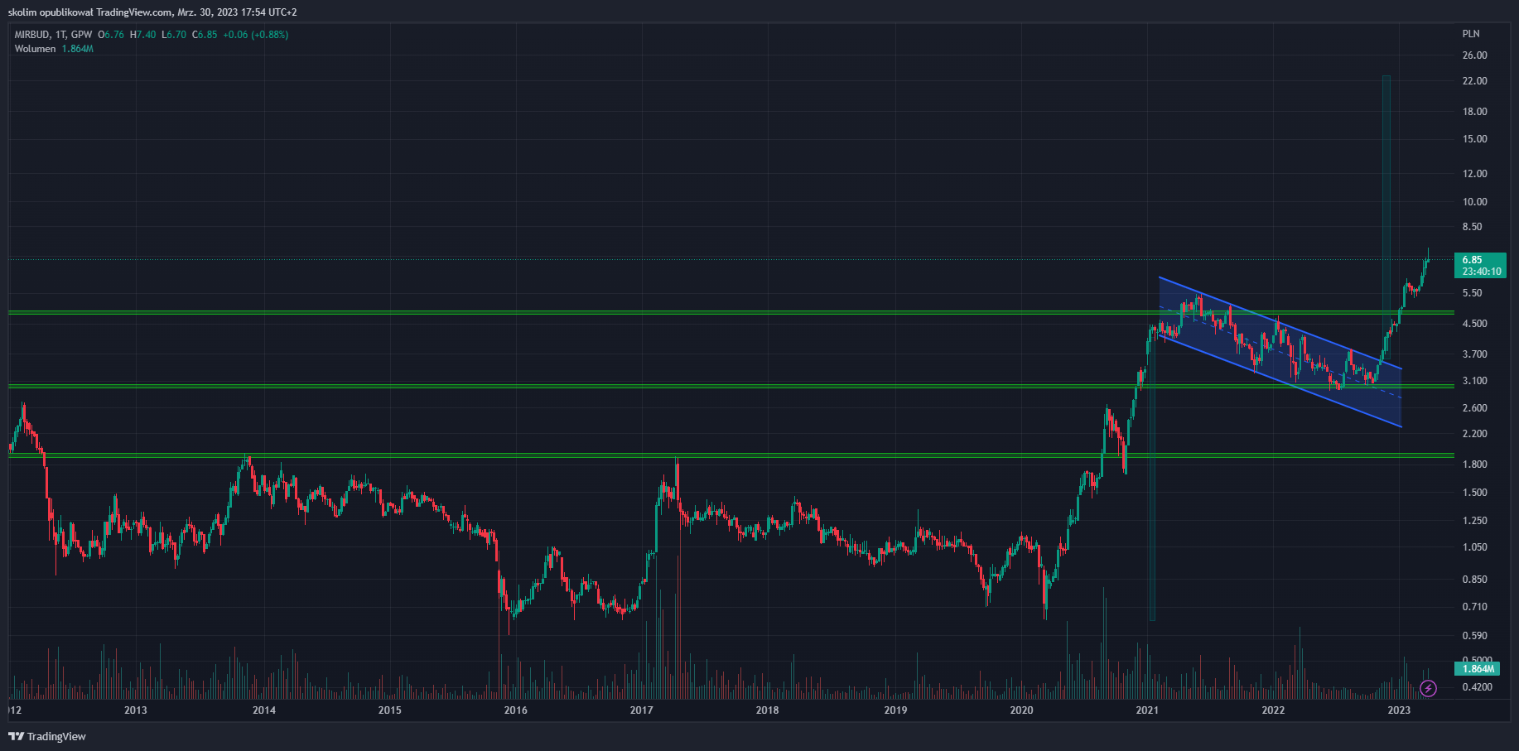
Task: Click the purple lightning bolt icon
Action: 1428,688
